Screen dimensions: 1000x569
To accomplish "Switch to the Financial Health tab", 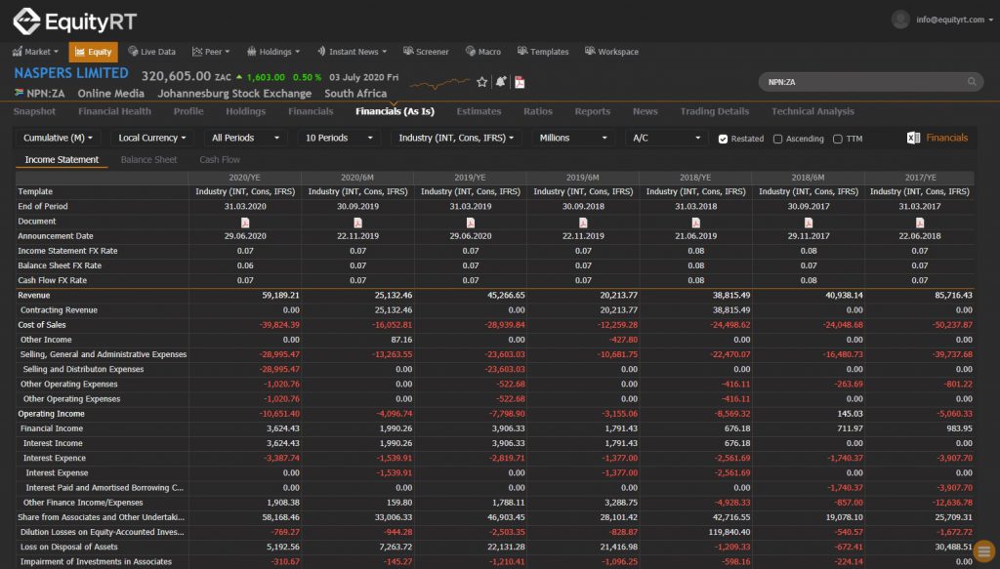I will [115, 111].
